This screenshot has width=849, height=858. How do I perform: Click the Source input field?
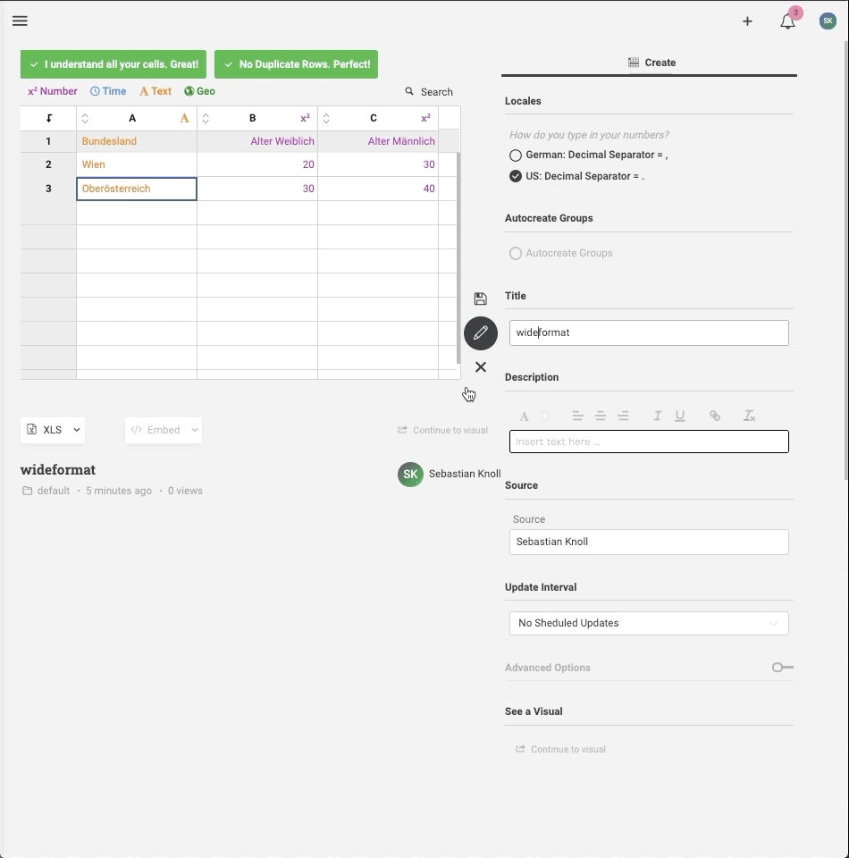click(649, 542)
